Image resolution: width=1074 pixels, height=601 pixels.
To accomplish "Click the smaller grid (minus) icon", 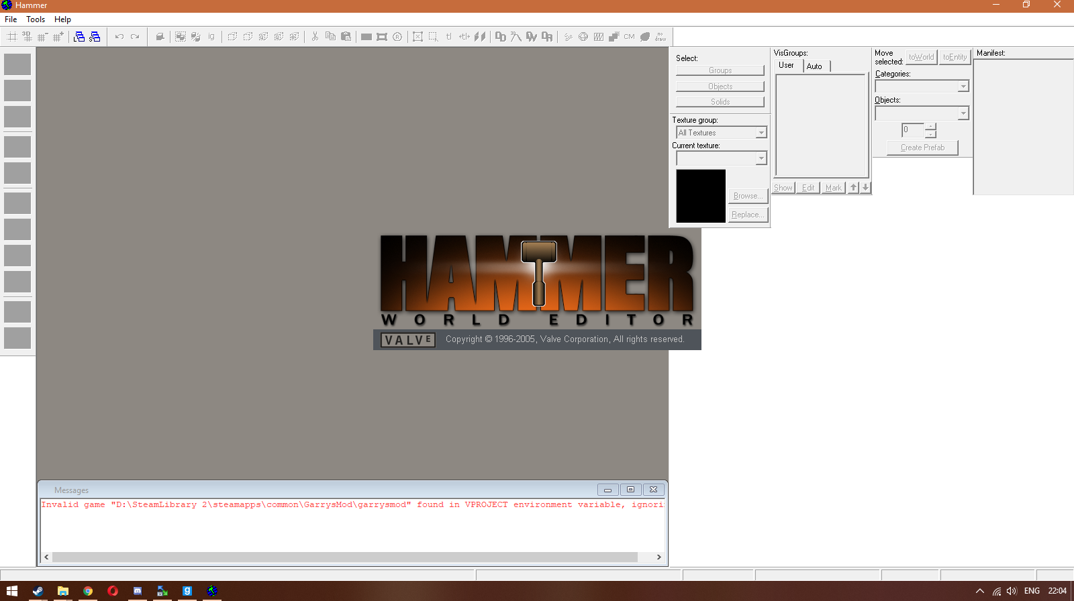I will [42, 37].
